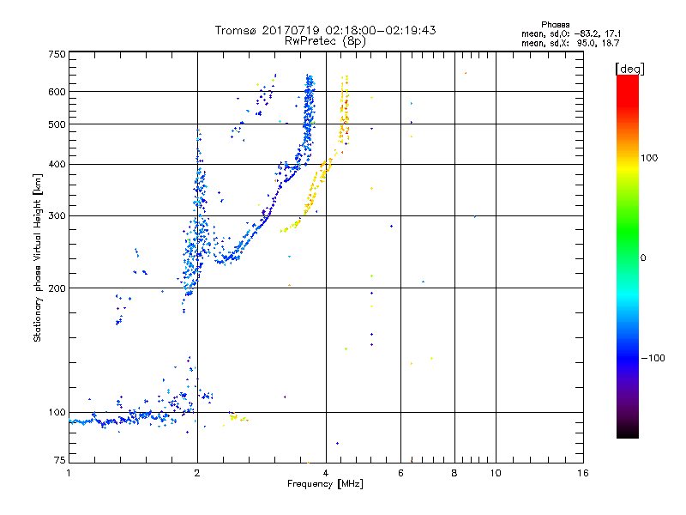Viewport: 686px width, 515px height.
Task: Click the plot title "Tromsø 20170719 02:18:00-02:19:43"
Action: 325,30
